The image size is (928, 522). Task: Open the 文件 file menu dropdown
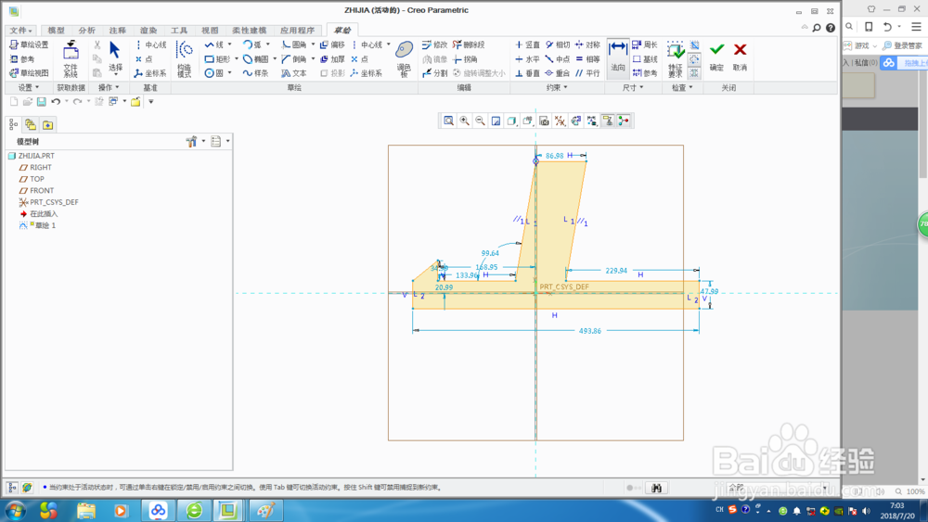point(20,31)
